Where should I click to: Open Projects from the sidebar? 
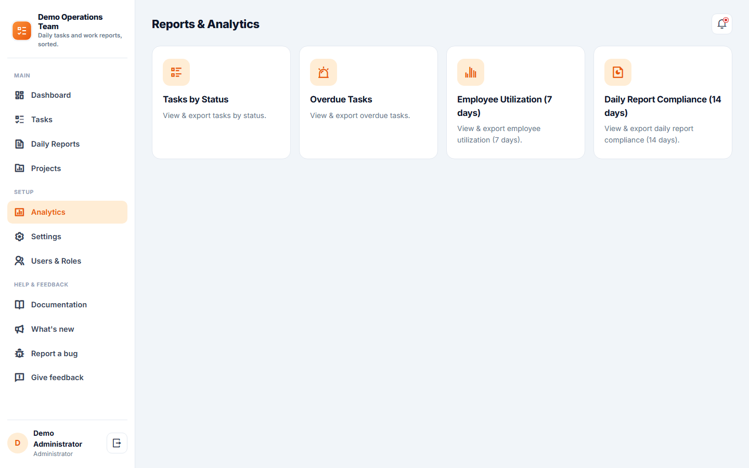tap(67, 168)
